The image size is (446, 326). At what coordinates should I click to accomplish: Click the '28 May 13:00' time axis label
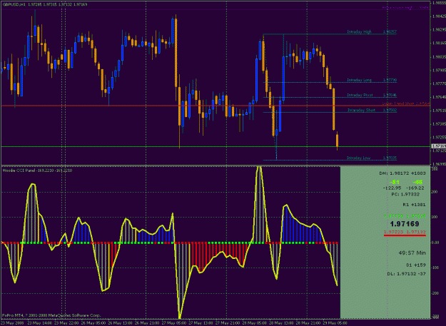tap(281, 323)
